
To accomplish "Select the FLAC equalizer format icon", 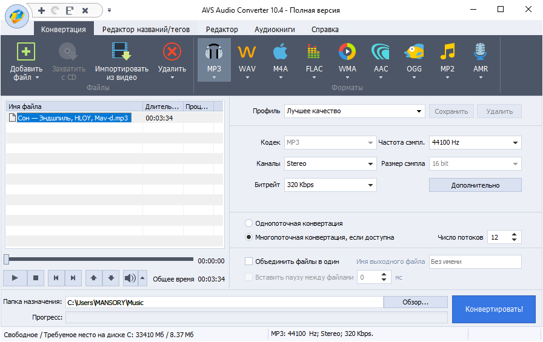I will coord(314,52).
